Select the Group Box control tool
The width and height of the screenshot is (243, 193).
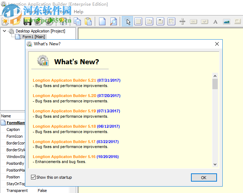160,21
